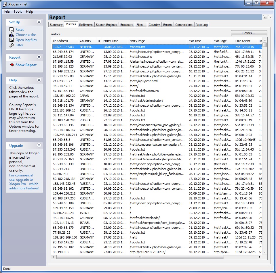Select the row with IP 178.154.162.29
Image resolution: width=276 pixels, height=273 pixels.
157,96
